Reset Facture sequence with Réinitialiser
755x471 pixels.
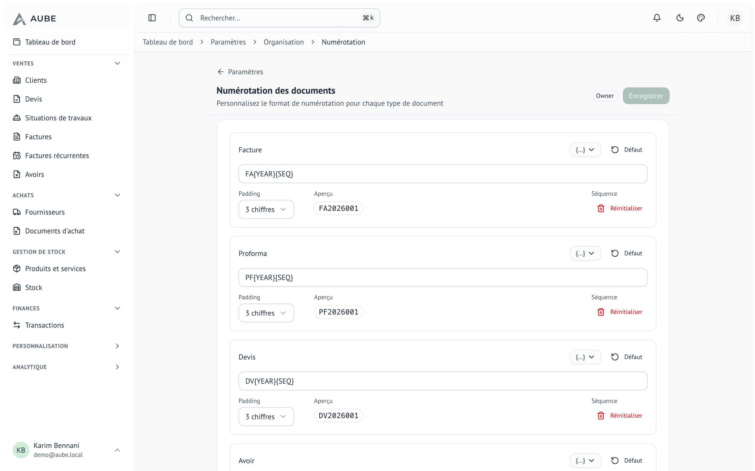pos(620,208)
